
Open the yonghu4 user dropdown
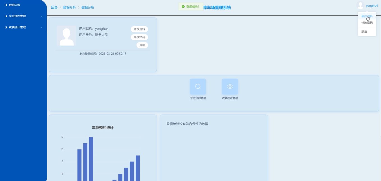click(372, 6)
